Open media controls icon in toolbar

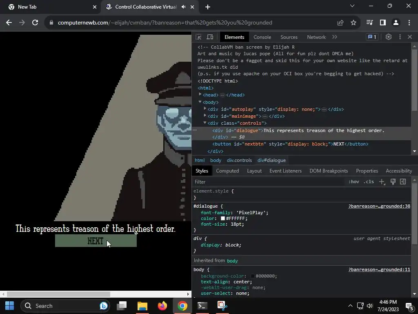pyautogui.click(x=369, y=23)
